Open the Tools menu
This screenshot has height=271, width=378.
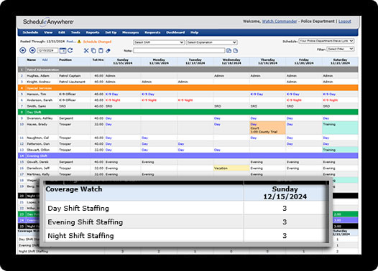[x=75, y=32]
